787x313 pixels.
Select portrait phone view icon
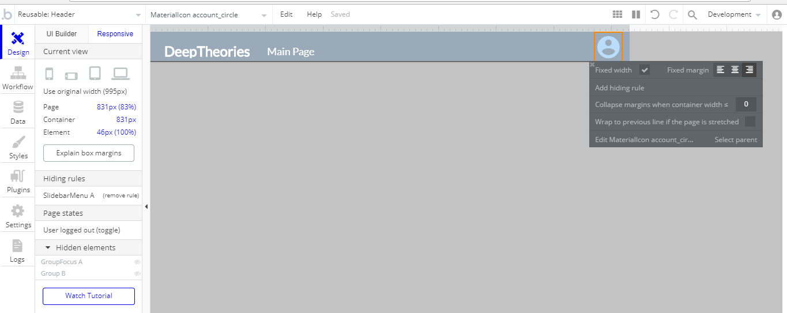click(50, 74)
